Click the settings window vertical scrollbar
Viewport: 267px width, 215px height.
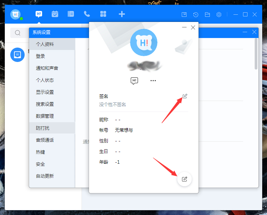click(256, 54)
